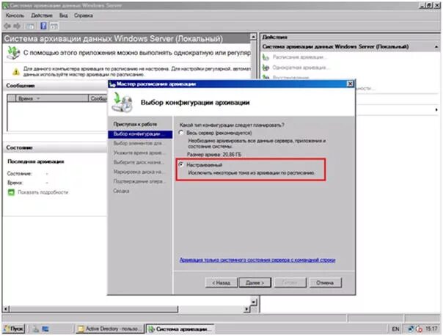Select the Настраиваемый radio button
Image resolution: width=443 pixels, height=336 pixels.
[181, 164]
